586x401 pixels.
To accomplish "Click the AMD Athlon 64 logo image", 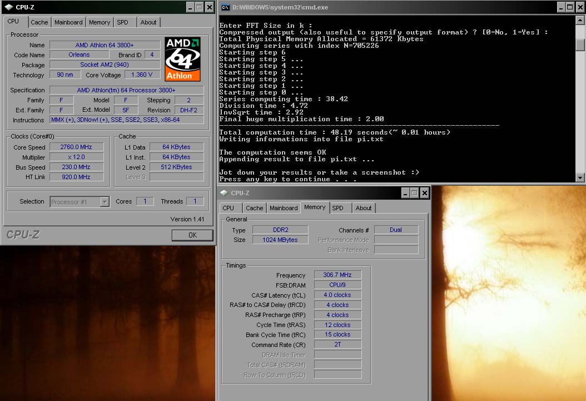I will click(x=183, y=59).
